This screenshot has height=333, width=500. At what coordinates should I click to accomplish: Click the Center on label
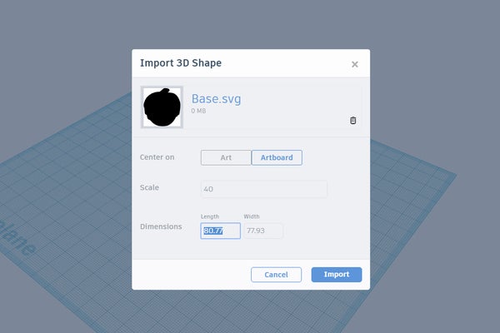coord(157,157)
